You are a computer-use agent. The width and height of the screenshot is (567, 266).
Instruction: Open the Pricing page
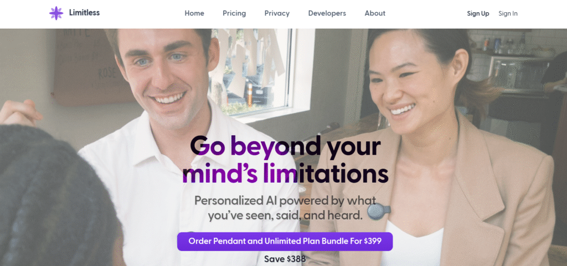coord(234,13)
